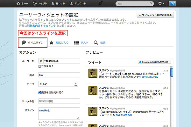This screenshot has width=191, height=127.
Task: Open ホーム in top navigation
Action: click(x=22, y=3)
